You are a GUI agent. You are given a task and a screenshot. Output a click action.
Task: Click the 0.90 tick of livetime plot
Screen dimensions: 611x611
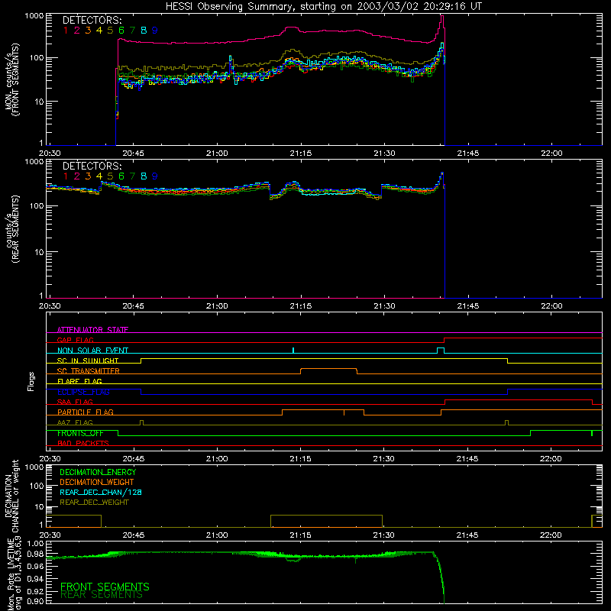tap(35, 601)
